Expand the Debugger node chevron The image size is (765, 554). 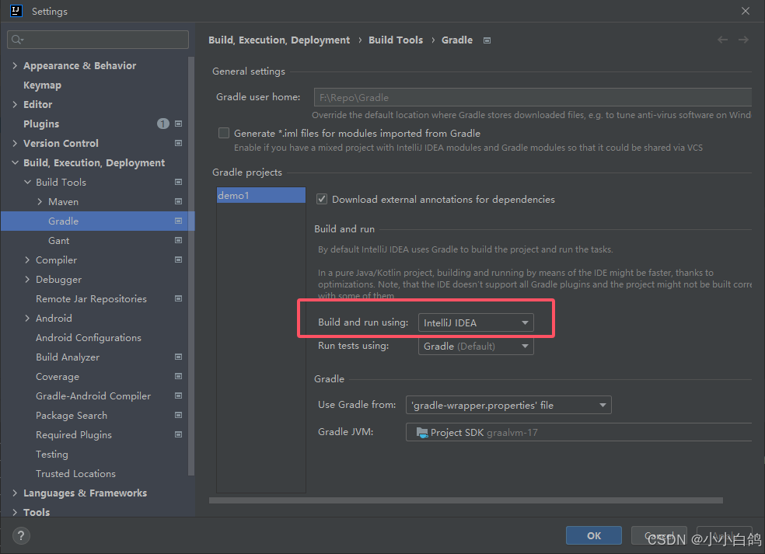[x=27, y=280]
